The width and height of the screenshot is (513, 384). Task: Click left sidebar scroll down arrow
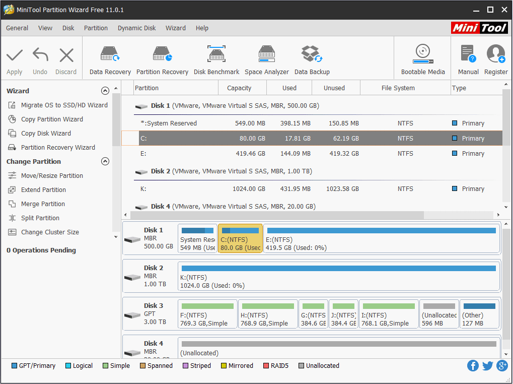pos(116,237)
